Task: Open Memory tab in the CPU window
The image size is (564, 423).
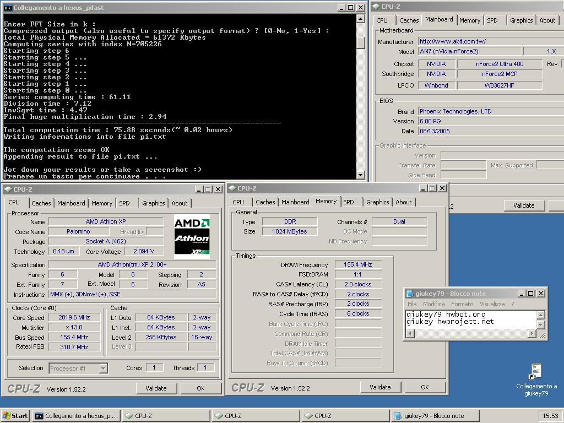Action: (102, 203)
